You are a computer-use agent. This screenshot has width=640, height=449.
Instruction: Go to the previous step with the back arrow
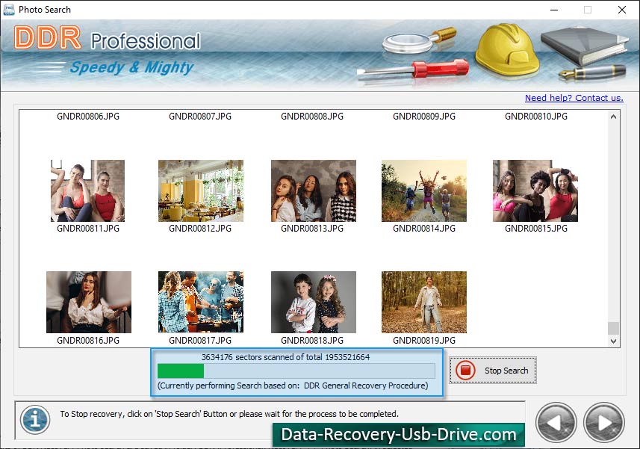pos(556,422)
